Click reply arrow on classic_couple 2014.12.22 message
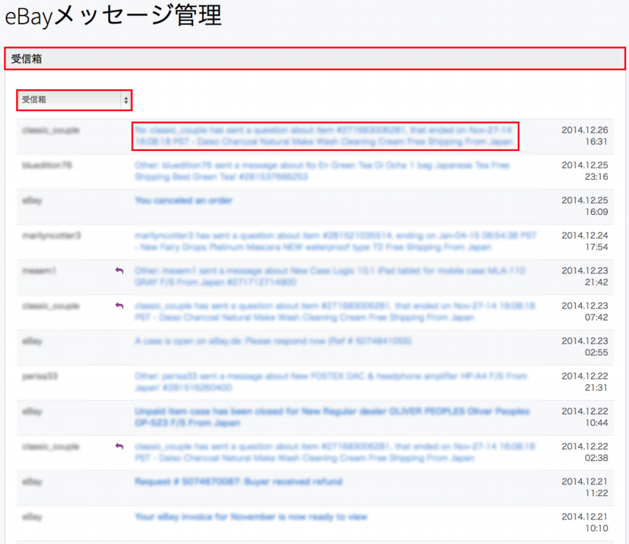This screenshot has width=629, height=544. pyautogui.click(x=119, y=446)
